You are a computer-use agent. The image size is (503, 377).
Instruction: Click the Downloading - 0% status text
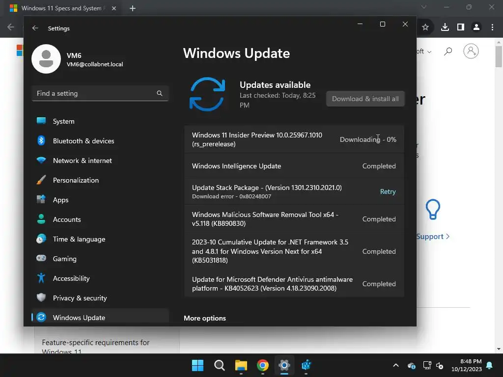368,139
